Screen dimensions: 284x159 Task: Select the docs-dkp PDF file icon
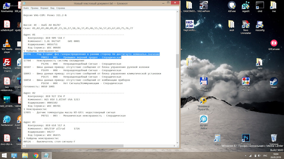[x=7, y=140]
